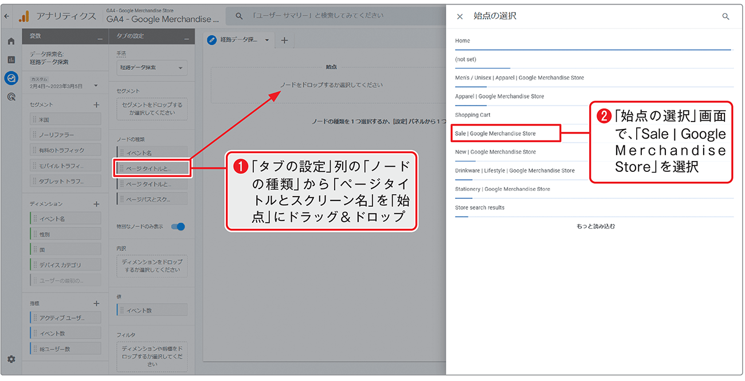Image resolution: width=745 pixels, height=381 pixels.
Task: Open Home from the left sidebar
Action: pyautogui.click(x=11, y=41)
